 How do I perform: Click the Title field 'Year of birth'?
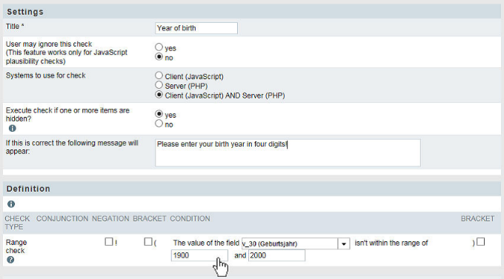[x=196, y=28]
